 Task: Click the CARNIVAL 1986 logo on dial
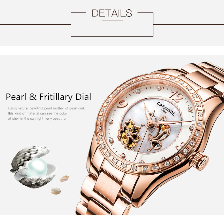pyautogui.click(x=166, y=109)
